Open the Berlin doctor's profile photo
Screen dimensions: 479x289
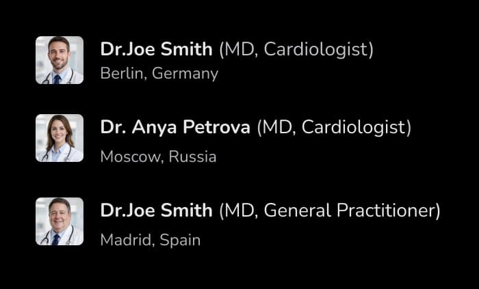click(x=60, y=60)
